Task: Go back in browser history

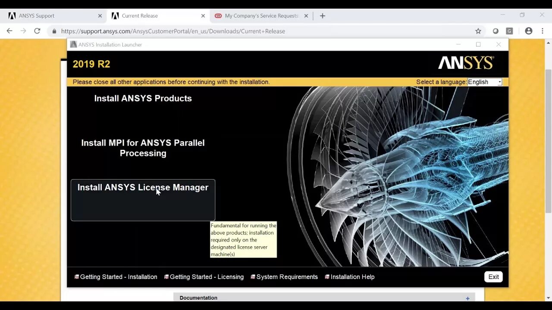Action: (x=9, y=31)
